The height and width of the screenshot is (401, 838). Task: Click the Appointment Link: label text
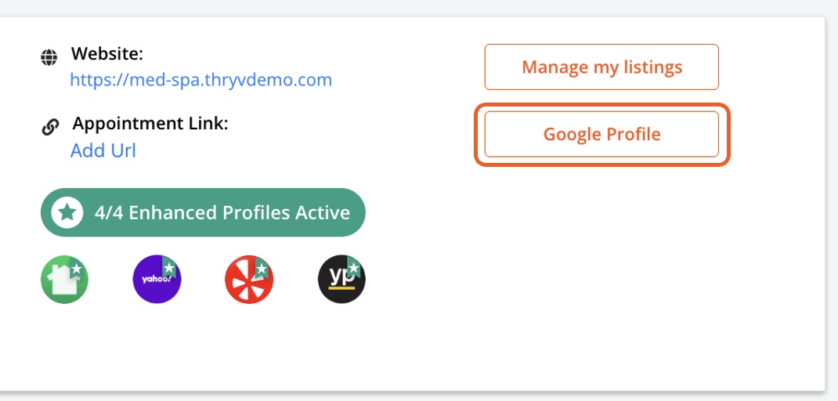point(150,124)
